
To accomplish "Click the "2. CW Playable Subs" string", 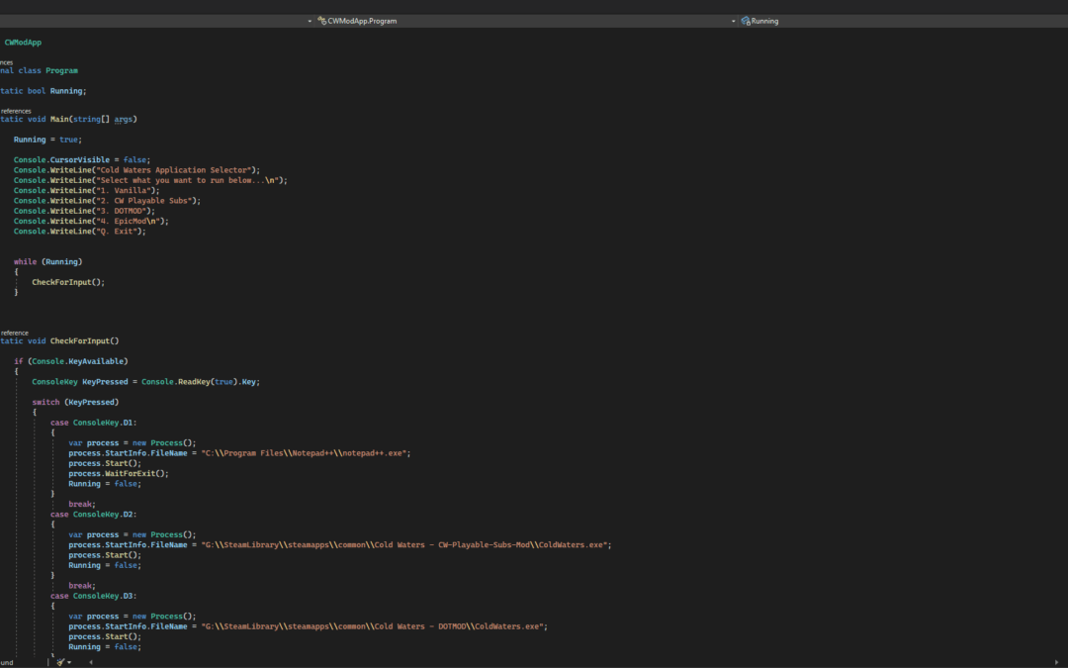I will tap(143, 200).
